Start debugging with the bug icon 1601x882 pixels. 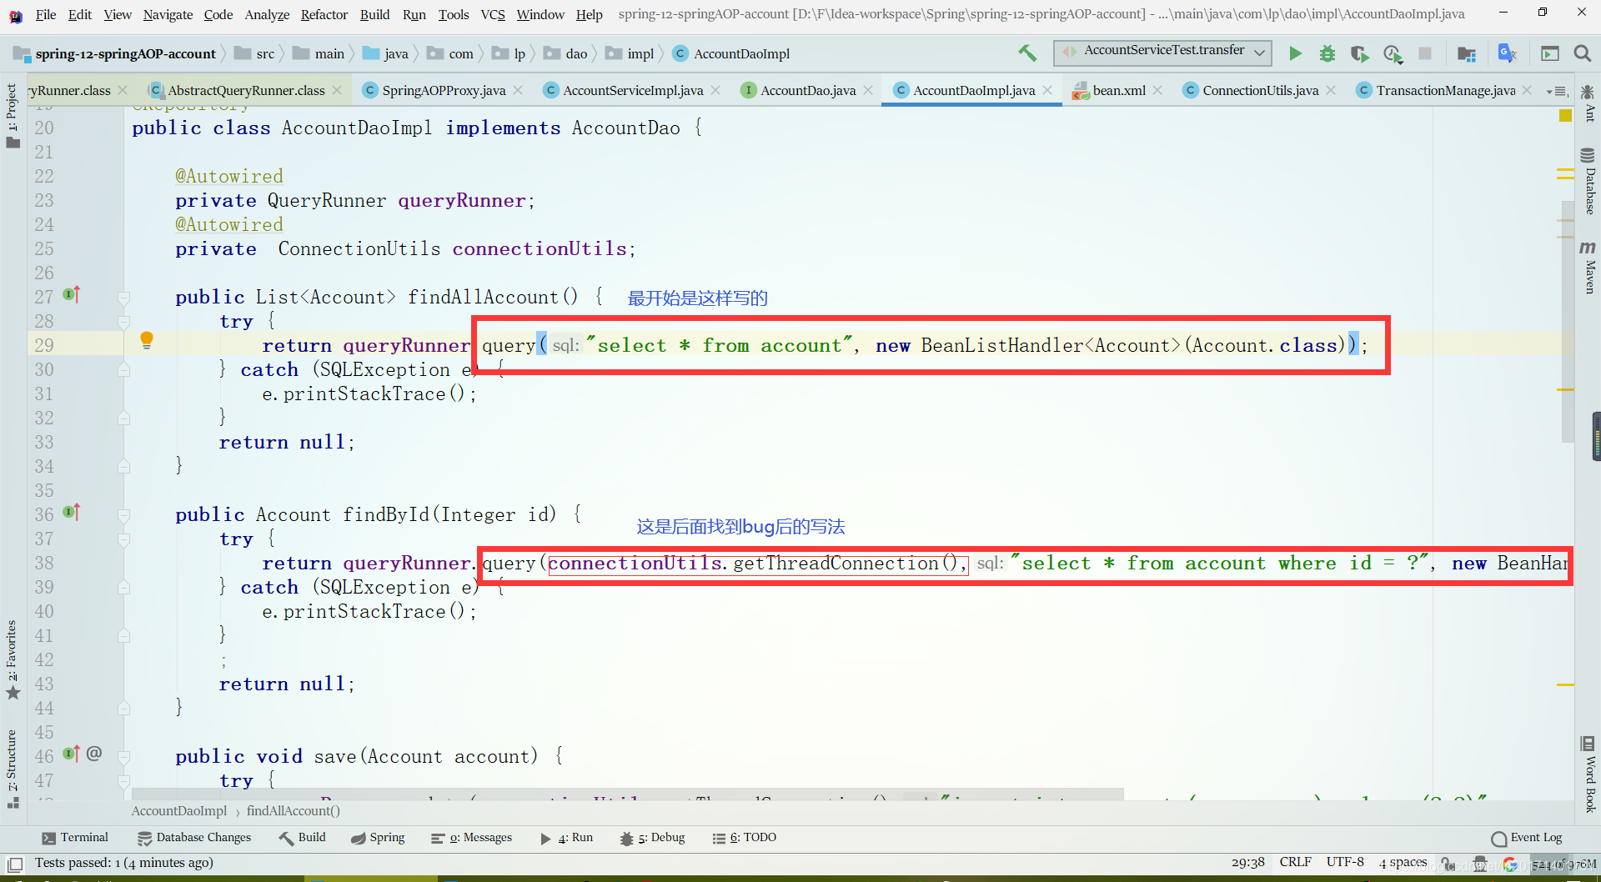tap(1327, 53)
